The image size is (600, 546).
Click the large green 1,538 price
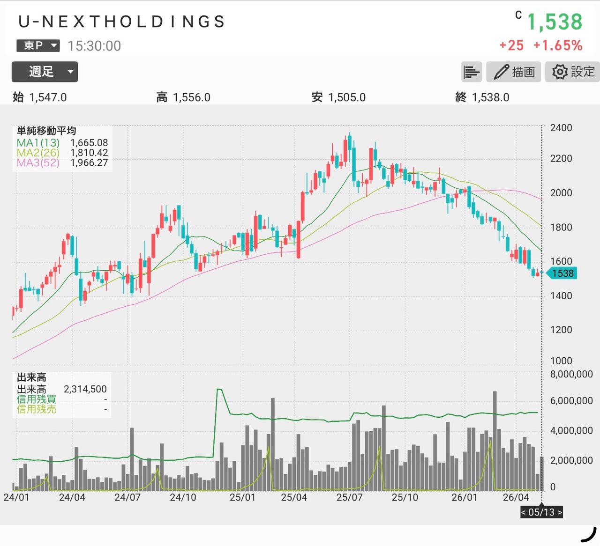[x=555, y=22]
